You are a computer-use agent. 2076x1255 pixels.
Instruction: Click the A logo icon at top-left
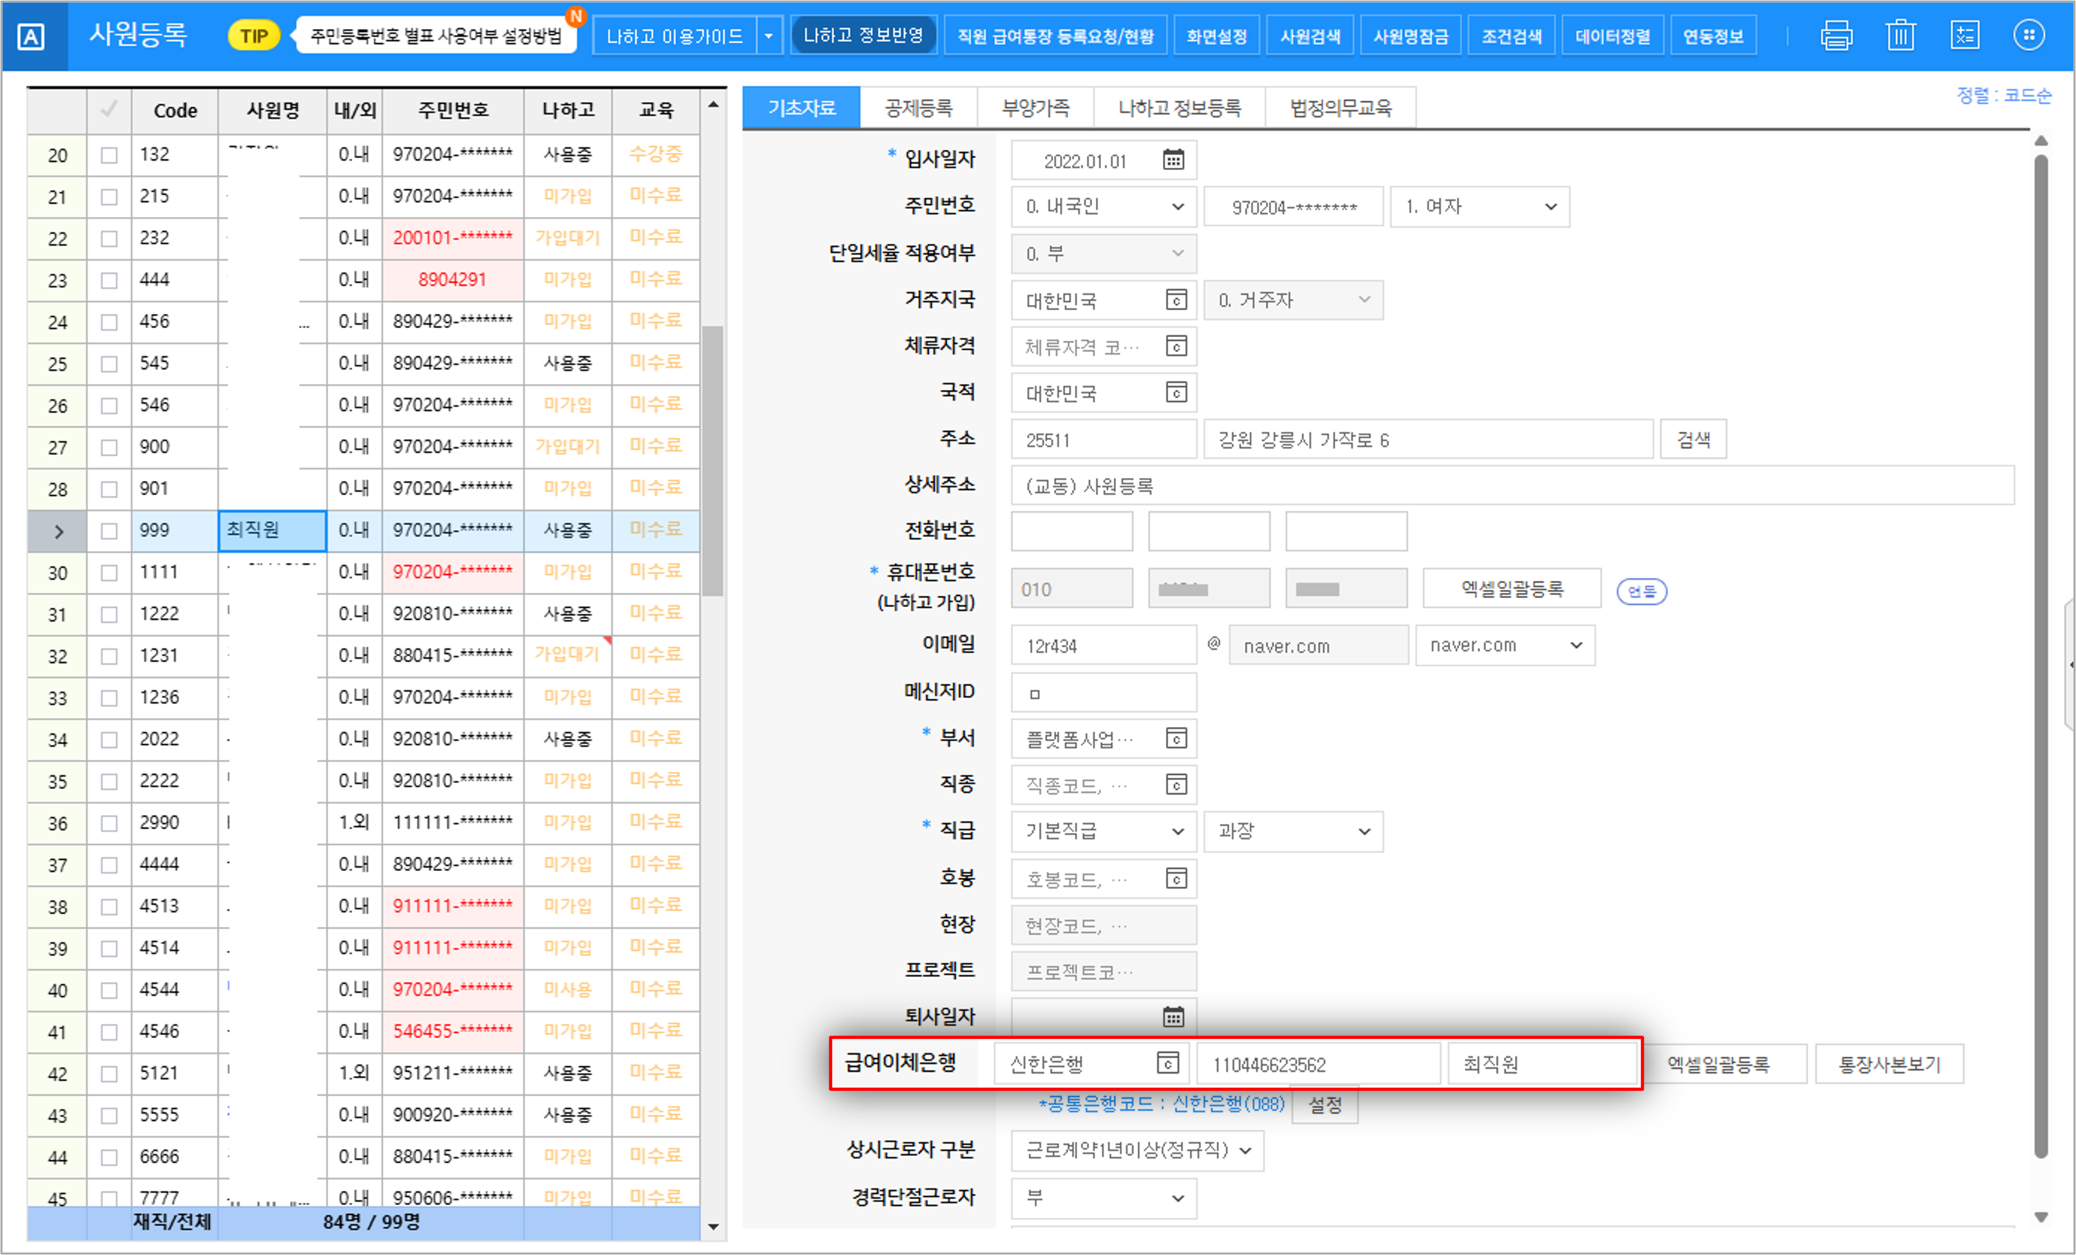click(31, 36)
